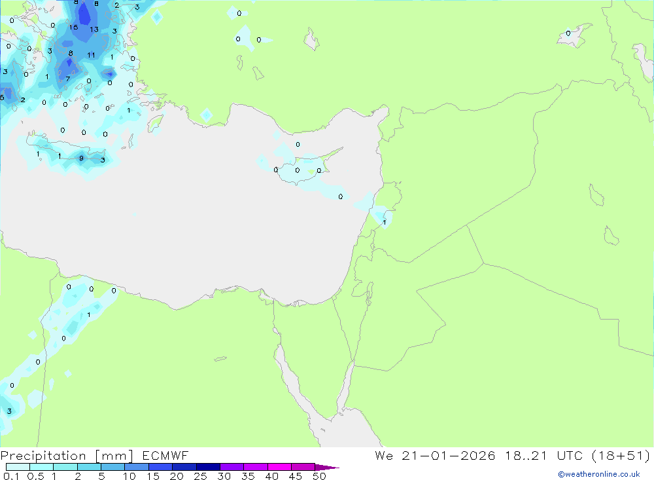Click the '7' precipitation value on the map
This screenshot has width=654, height=480.
pyautogui.click(x=68, y=79)
